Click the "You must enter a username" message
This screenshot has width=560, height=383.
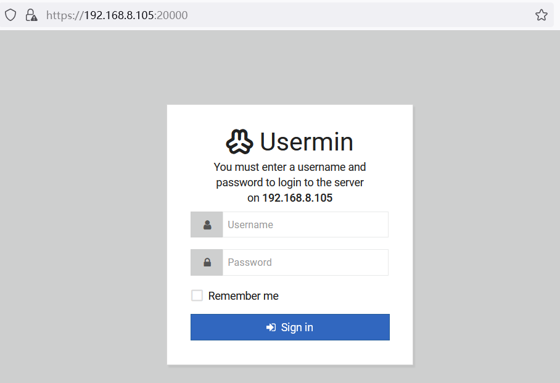coord(290,167)
